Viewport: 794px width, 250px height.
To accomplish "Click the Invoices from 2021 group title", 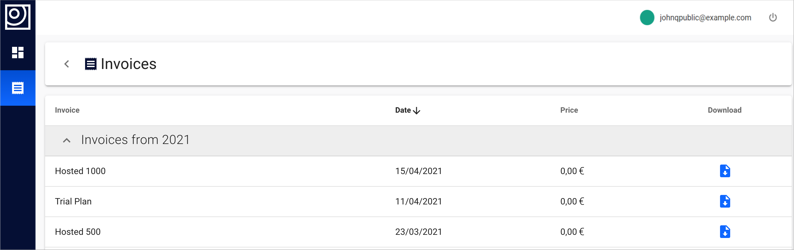I will point(135,140).
